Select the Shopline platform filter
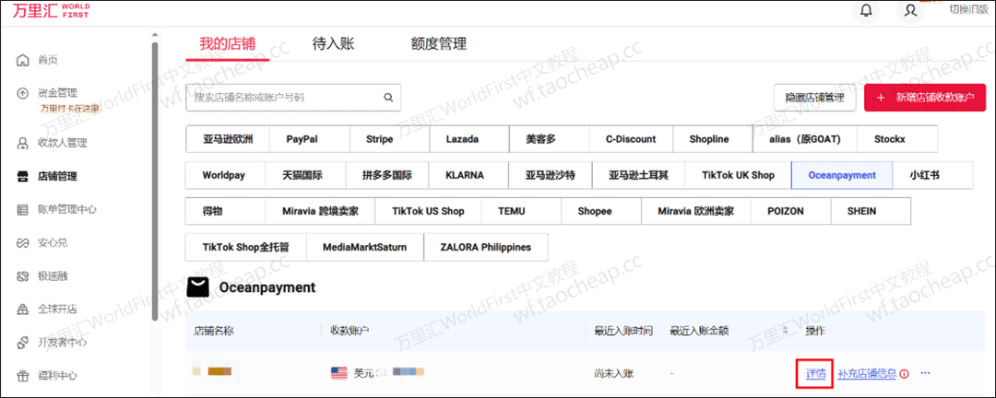 point(712,139)
